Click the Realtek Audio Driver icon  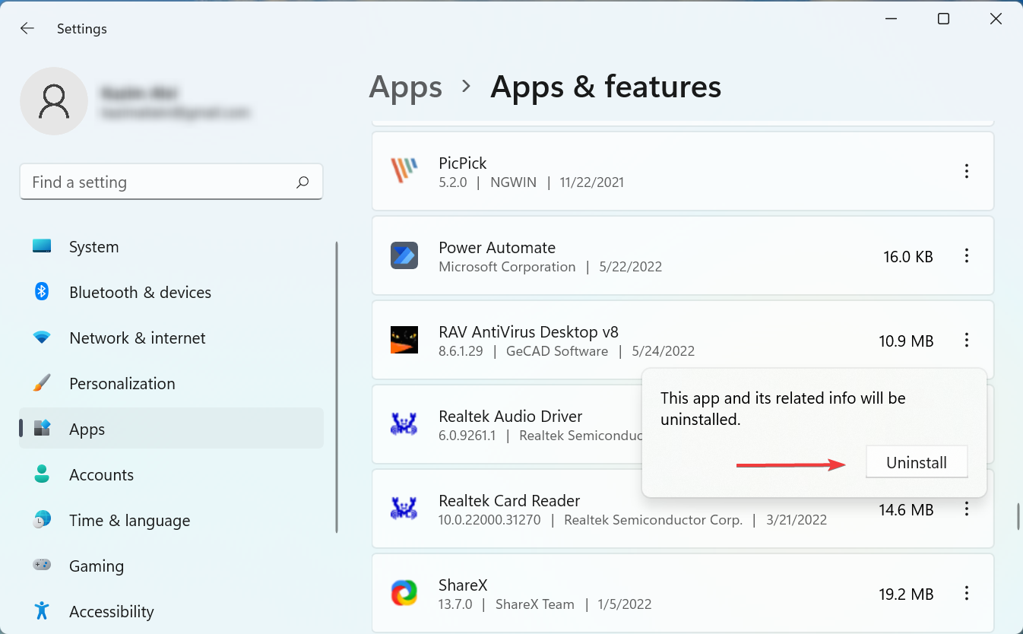(x=404, y=425)
